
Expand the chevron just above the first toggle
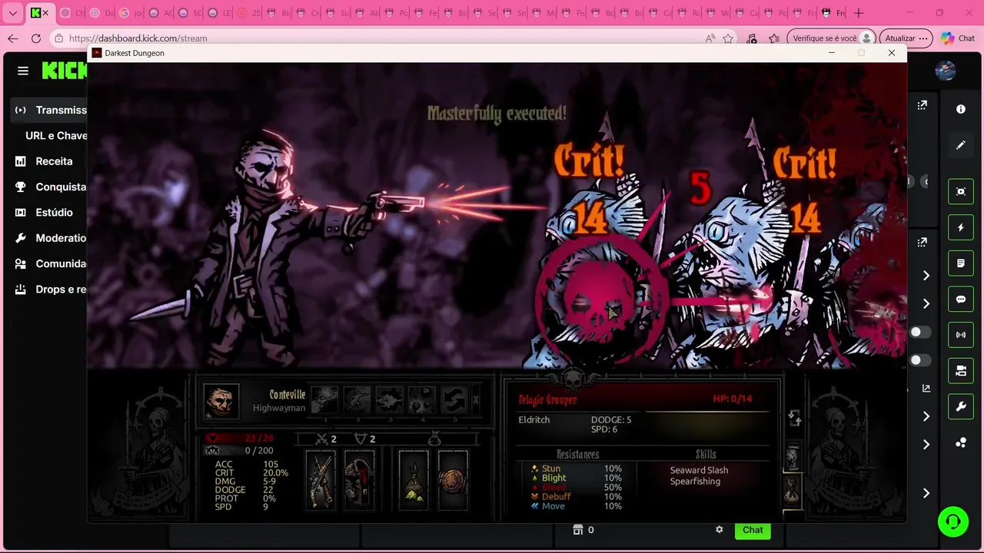[x=926, y=304]
